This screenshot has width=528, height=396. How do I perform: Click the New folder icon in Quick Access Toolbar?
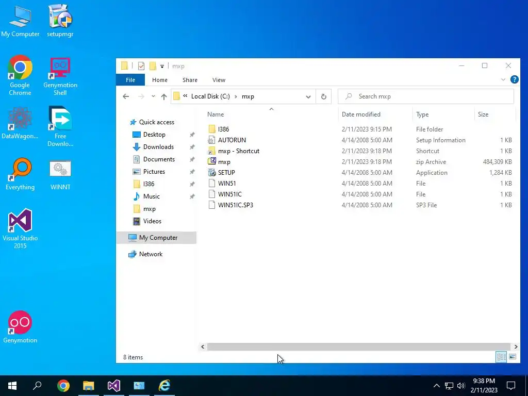(x=153, y=66)
